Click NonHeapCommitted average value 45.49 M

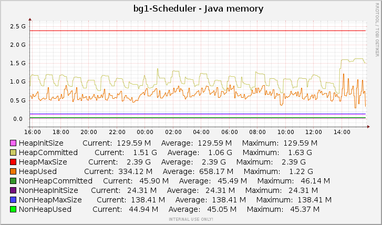(x=232, y=181)
